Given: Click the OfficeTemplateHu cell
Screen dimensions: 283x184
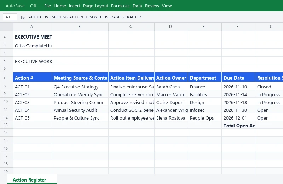Looking at the screenshot, I should (32, 46).
